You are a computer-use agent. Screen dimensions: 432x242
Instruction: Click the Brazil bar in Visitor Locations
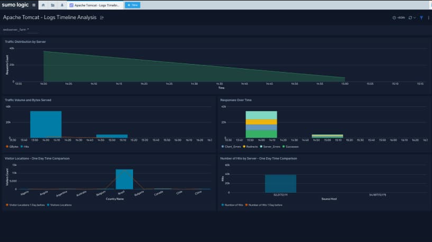pos(124,179)
